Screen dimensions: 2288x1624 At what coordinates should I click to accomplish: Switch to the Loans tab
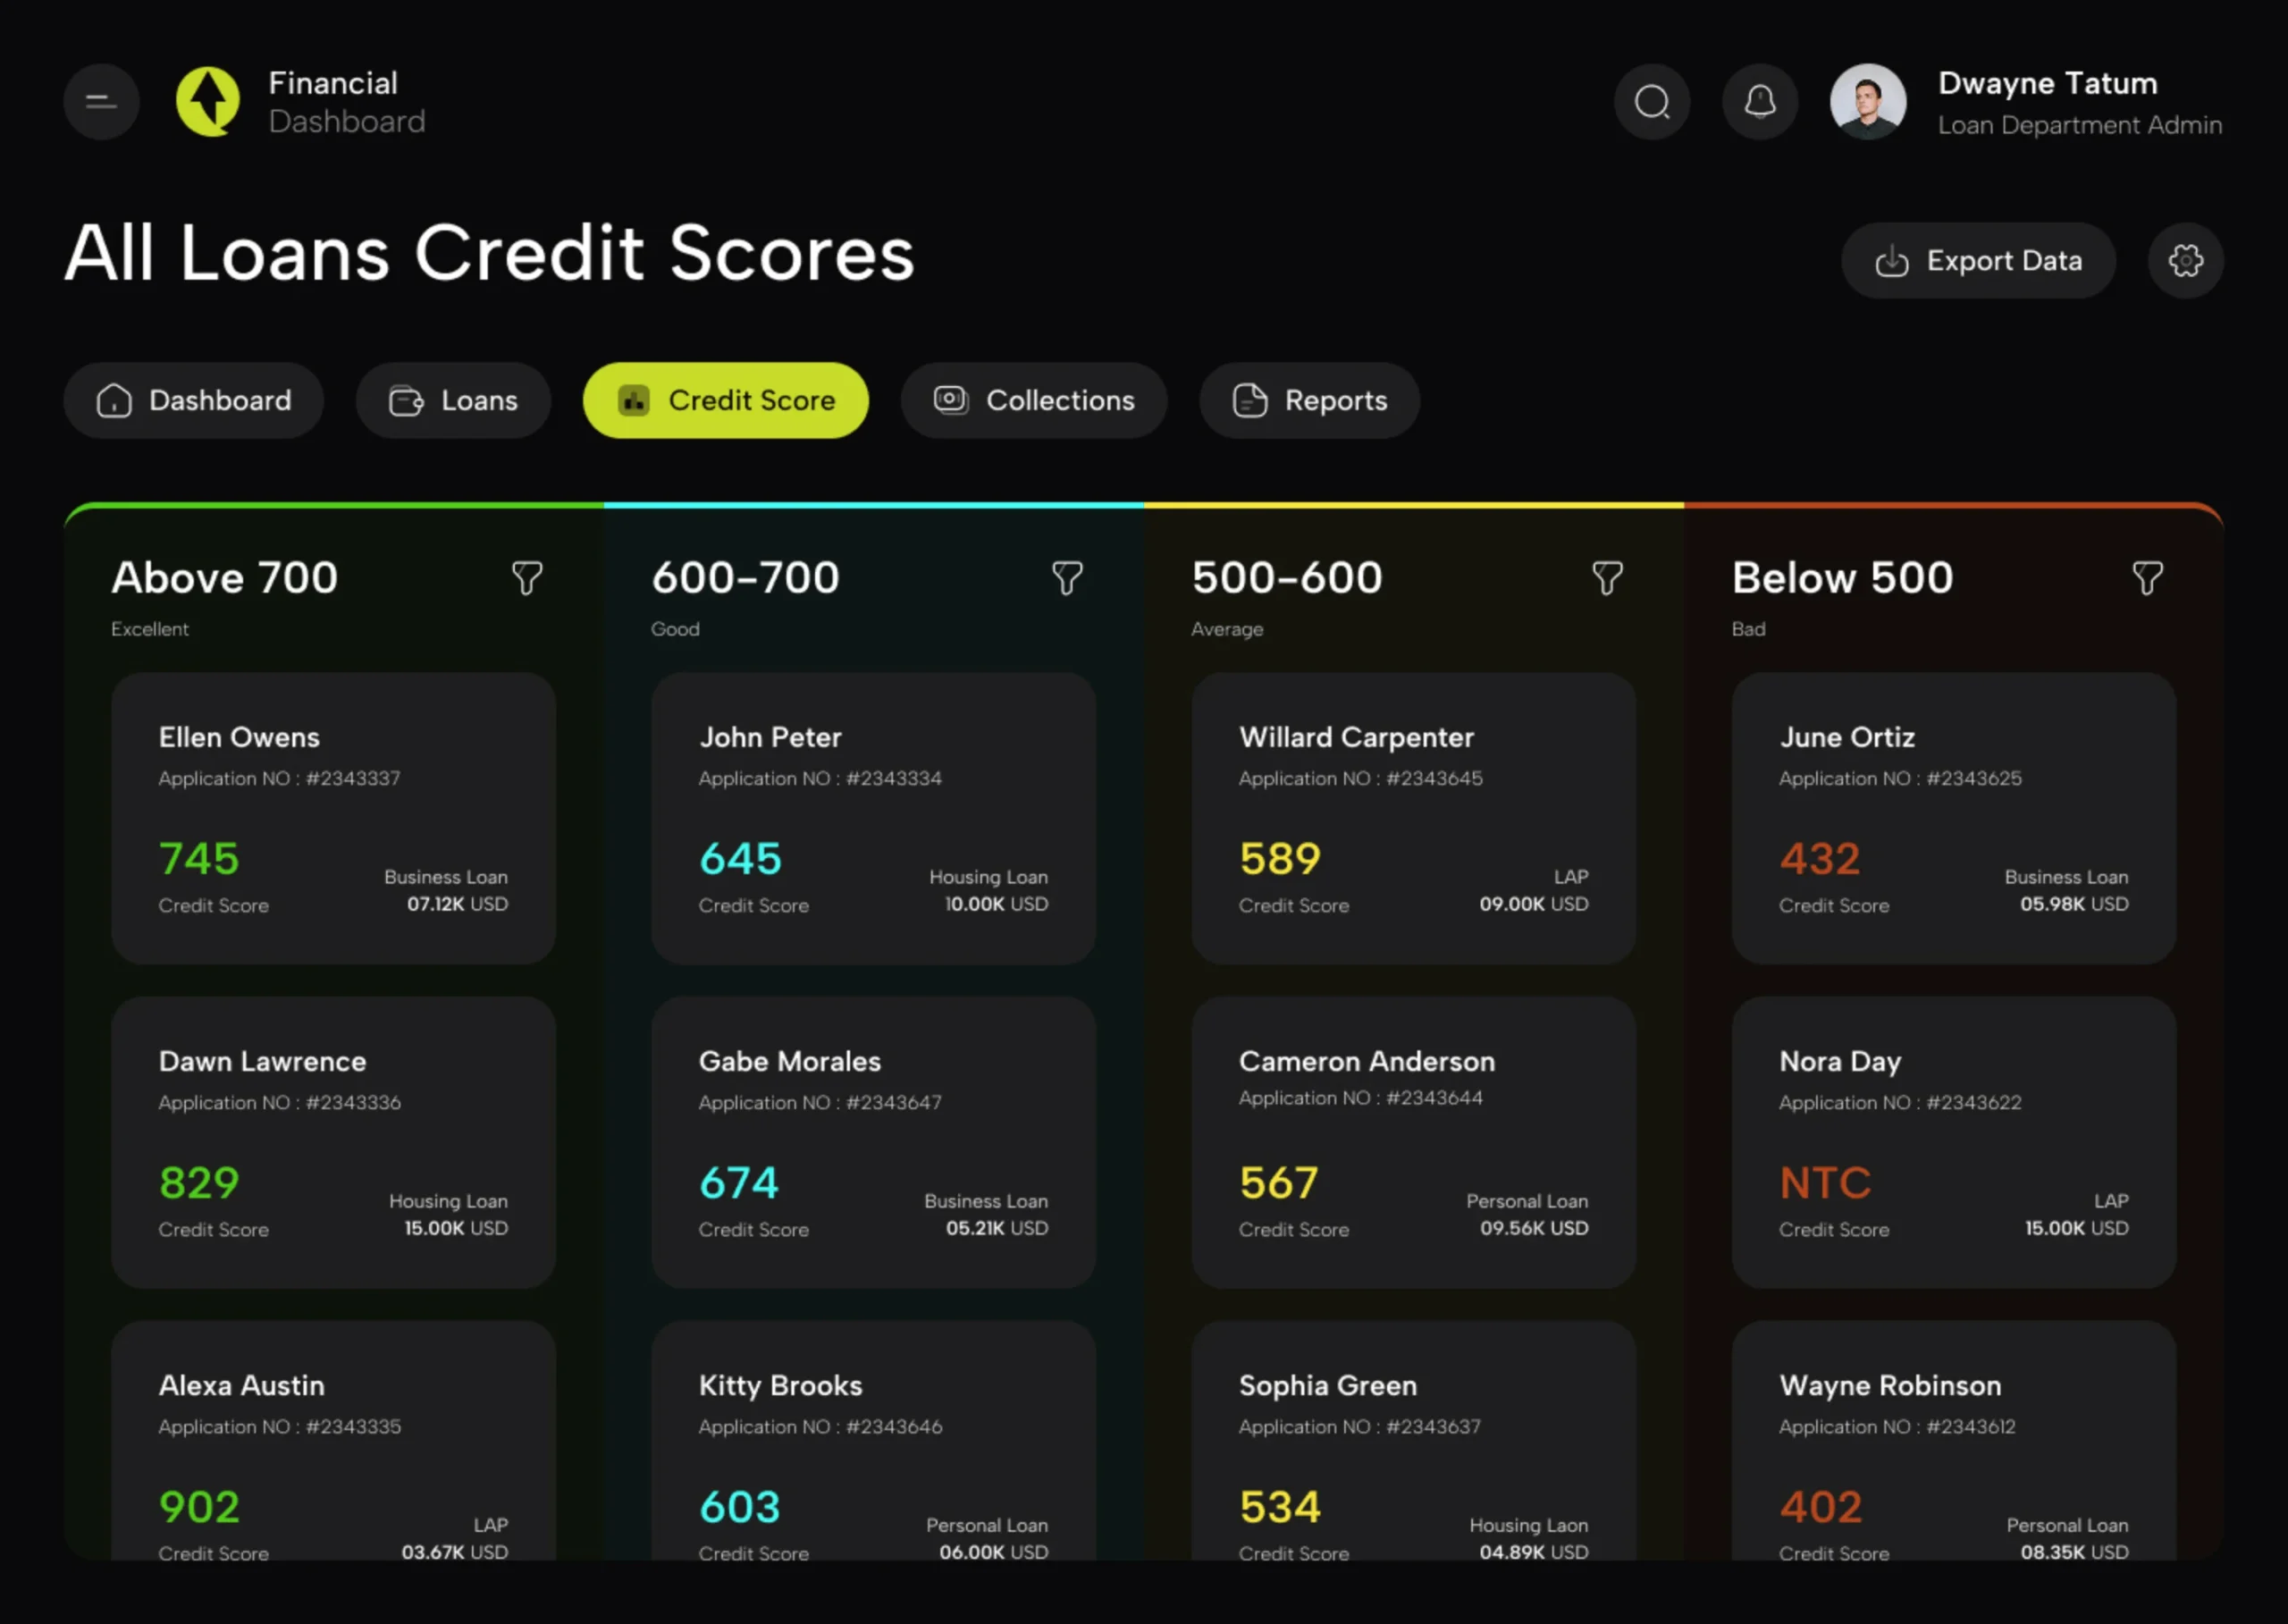coord(453,401)
